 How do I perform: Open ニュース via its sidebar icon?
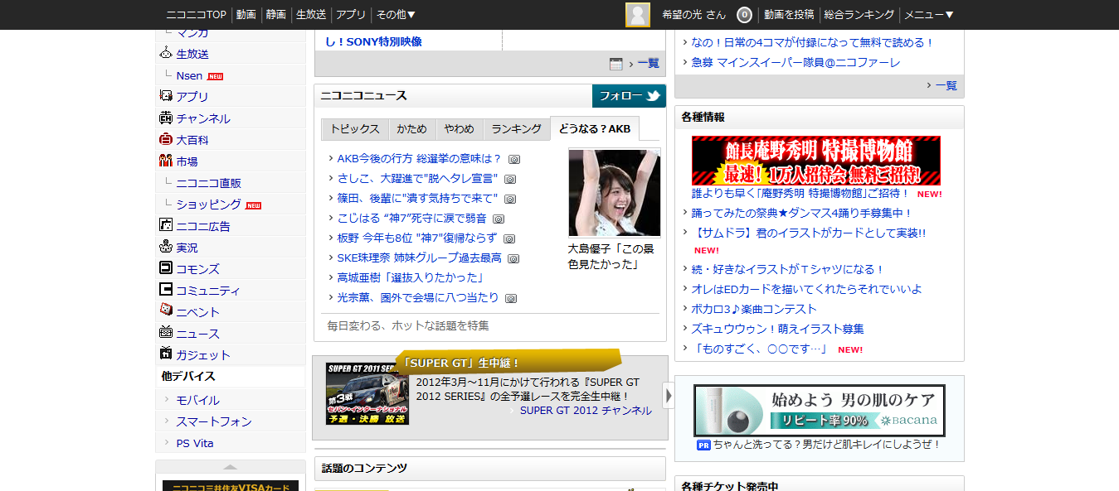(x=165, y=332)
